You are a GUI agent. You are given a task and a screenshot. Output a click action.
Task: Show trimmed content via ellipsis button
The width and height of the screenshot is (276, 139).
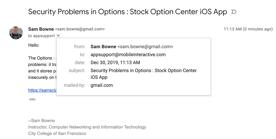pos(32,99)
